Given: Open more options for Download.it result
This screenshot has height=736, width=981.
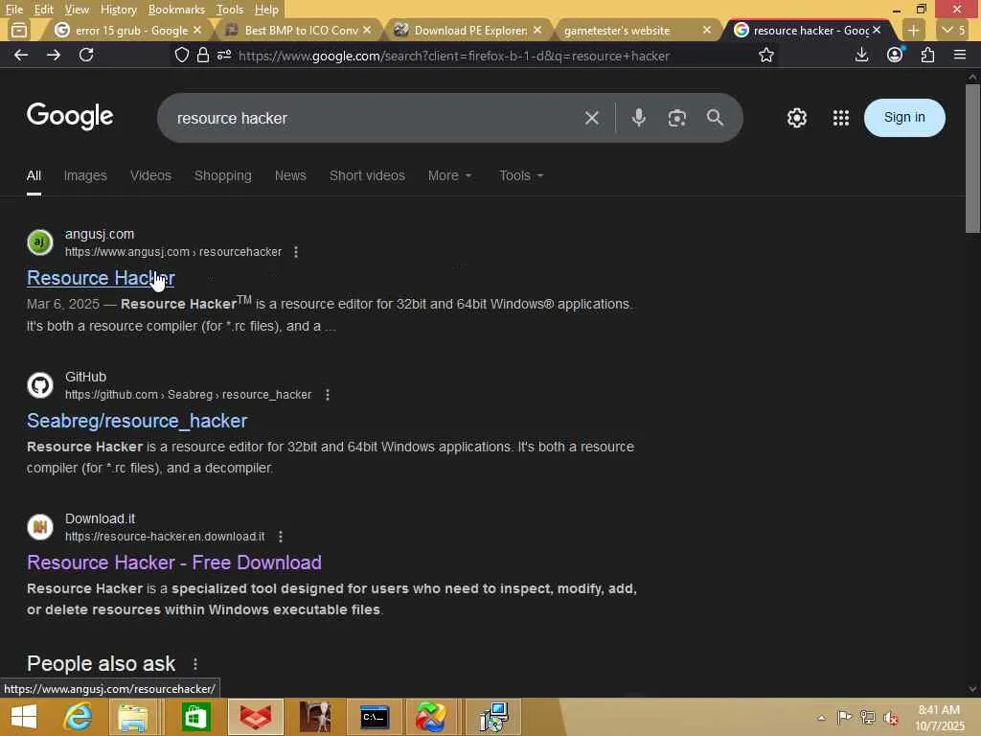Looking at the screenshot, I should (x=281, y=537).
